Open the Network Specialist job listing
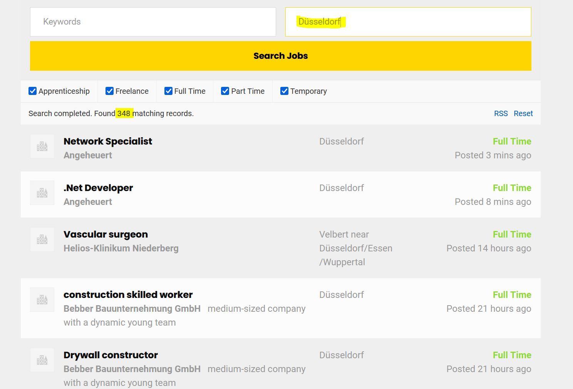This screenshot has height=389, width=573. tap(108, 141)
